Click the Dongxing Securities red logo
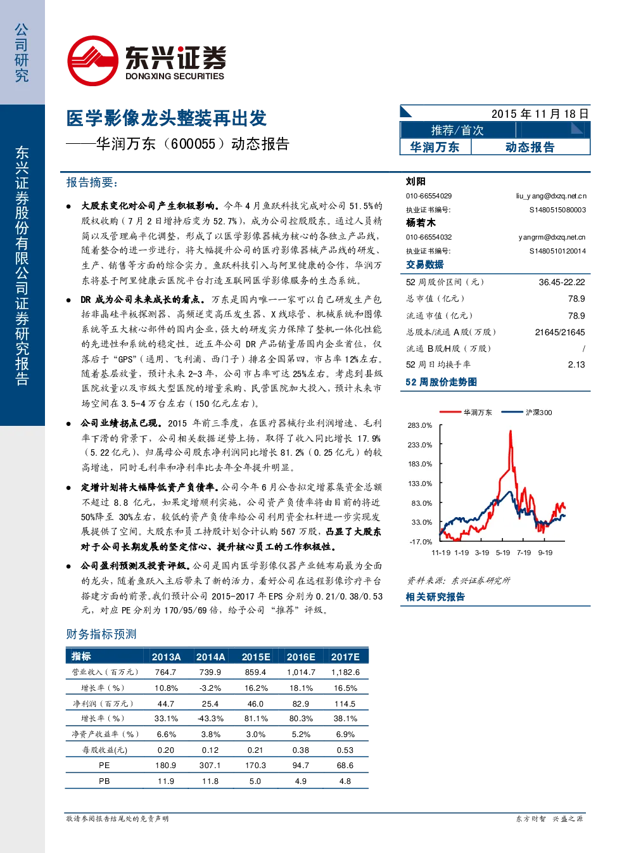 pos(92,61)
